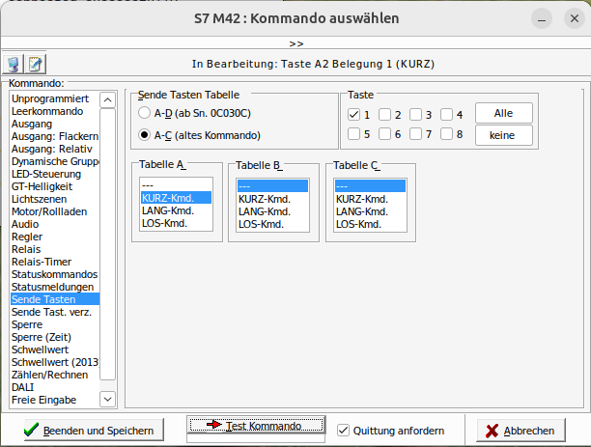Choose Motor/Rollladen command entry
Image resolution: width=591 pixels, height=447 pixels.
pos(48,211)
